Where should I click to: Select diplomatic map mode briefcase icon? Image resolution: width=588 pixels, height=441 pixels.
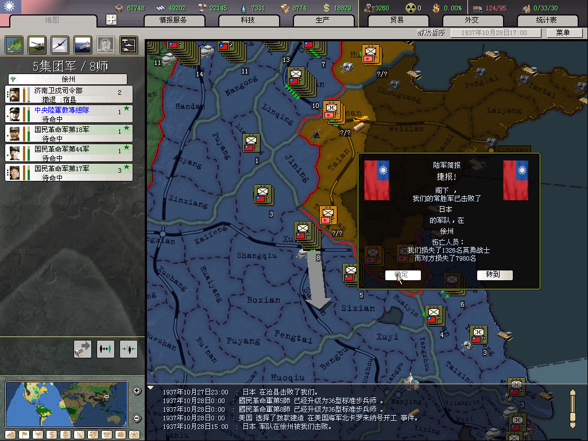[x=121, y=435]
